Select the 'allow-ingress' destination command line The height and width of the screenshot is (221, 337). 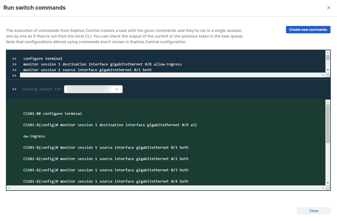pyautogui.click(x=102, y=64)
